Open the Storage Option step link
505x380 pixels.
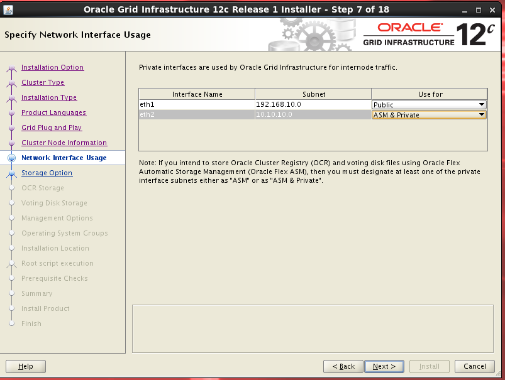tap(47, 173)
